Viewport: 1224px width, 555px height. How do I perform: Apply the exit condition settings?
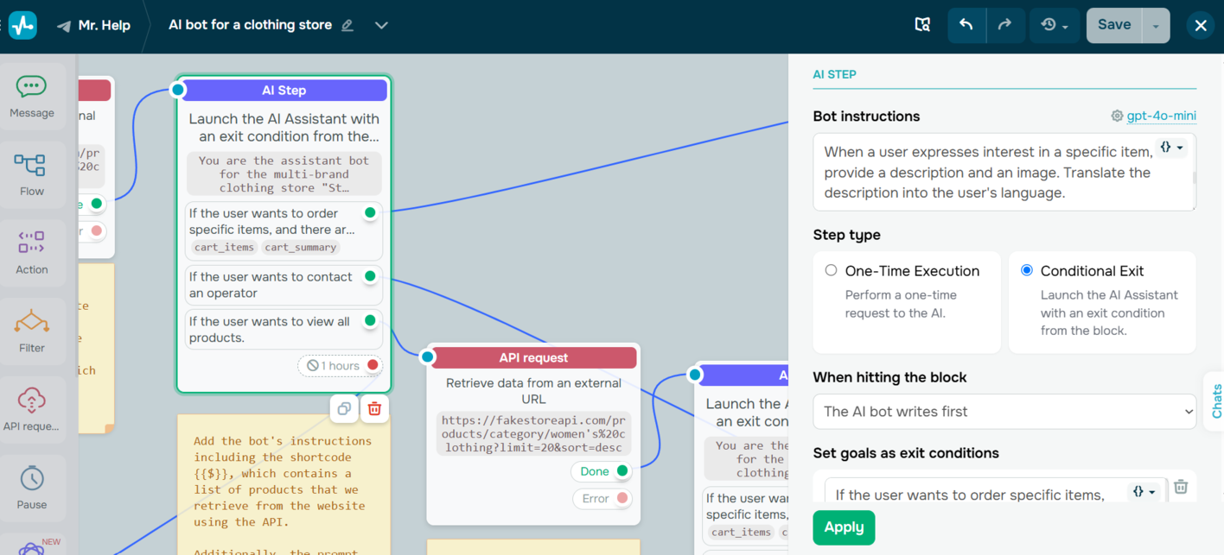click(x=843, y=527)
